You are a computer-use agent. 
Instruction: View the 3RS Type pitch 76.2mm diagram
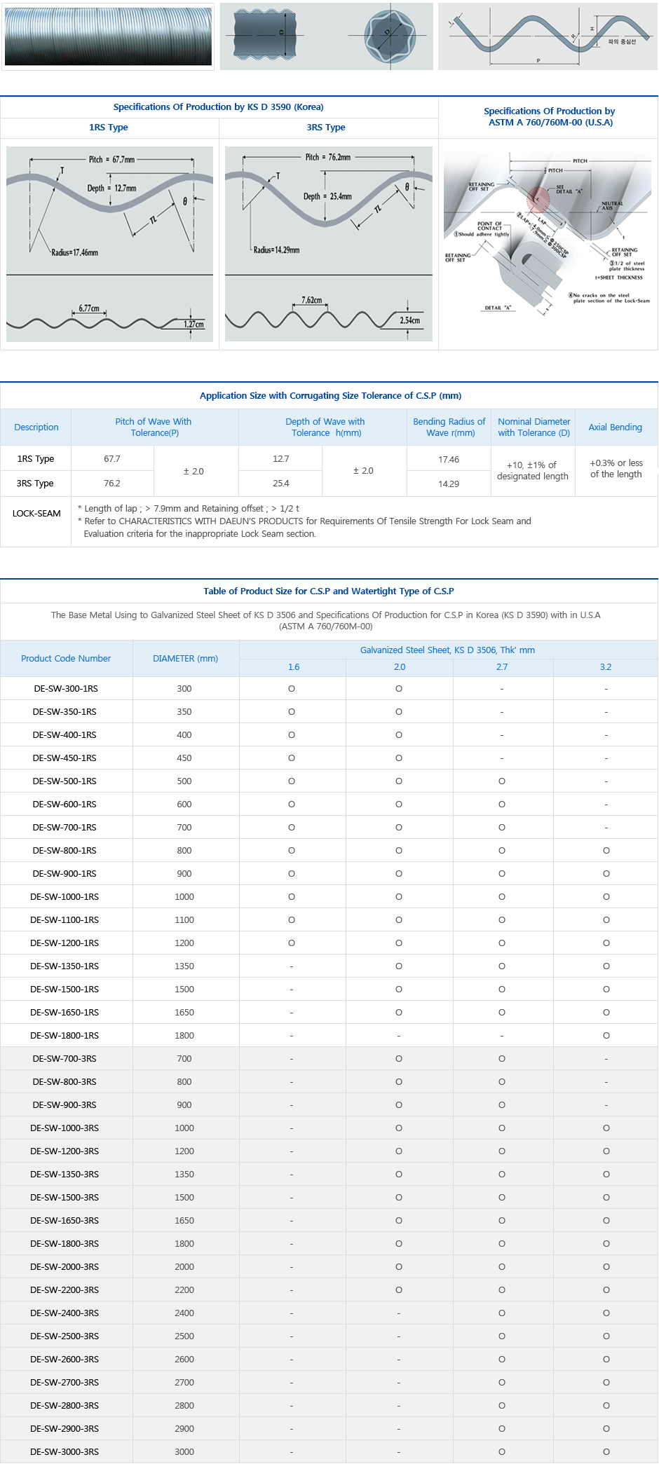329,244
